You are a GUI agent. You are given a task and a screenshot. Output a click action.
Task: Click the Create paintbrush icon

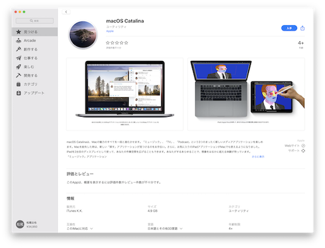(x=19, y=49)
